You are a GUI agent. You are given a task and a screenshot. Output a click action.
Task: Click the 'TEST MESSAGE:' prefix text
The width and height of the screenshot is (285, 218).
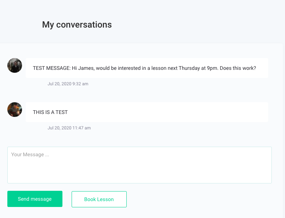[52, 68]
